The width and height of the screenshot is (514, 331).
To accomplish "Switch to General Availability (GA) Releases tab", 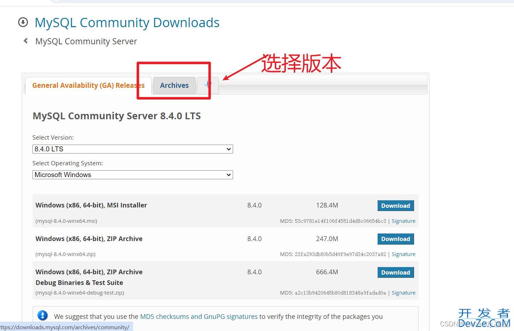I will [x=89, y=85].
